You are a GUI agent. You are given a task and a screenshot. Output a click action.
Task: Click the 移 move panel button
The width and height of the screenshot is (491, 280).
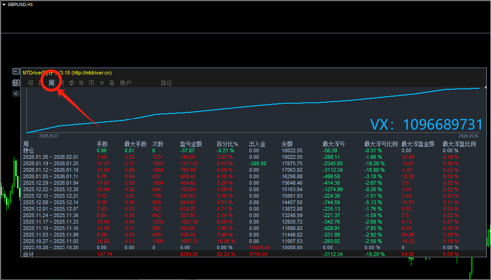pos(16,83)
